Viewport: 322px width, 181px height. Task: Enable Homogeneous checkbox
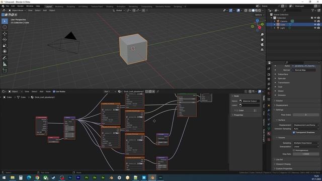(x=294, y=150)
